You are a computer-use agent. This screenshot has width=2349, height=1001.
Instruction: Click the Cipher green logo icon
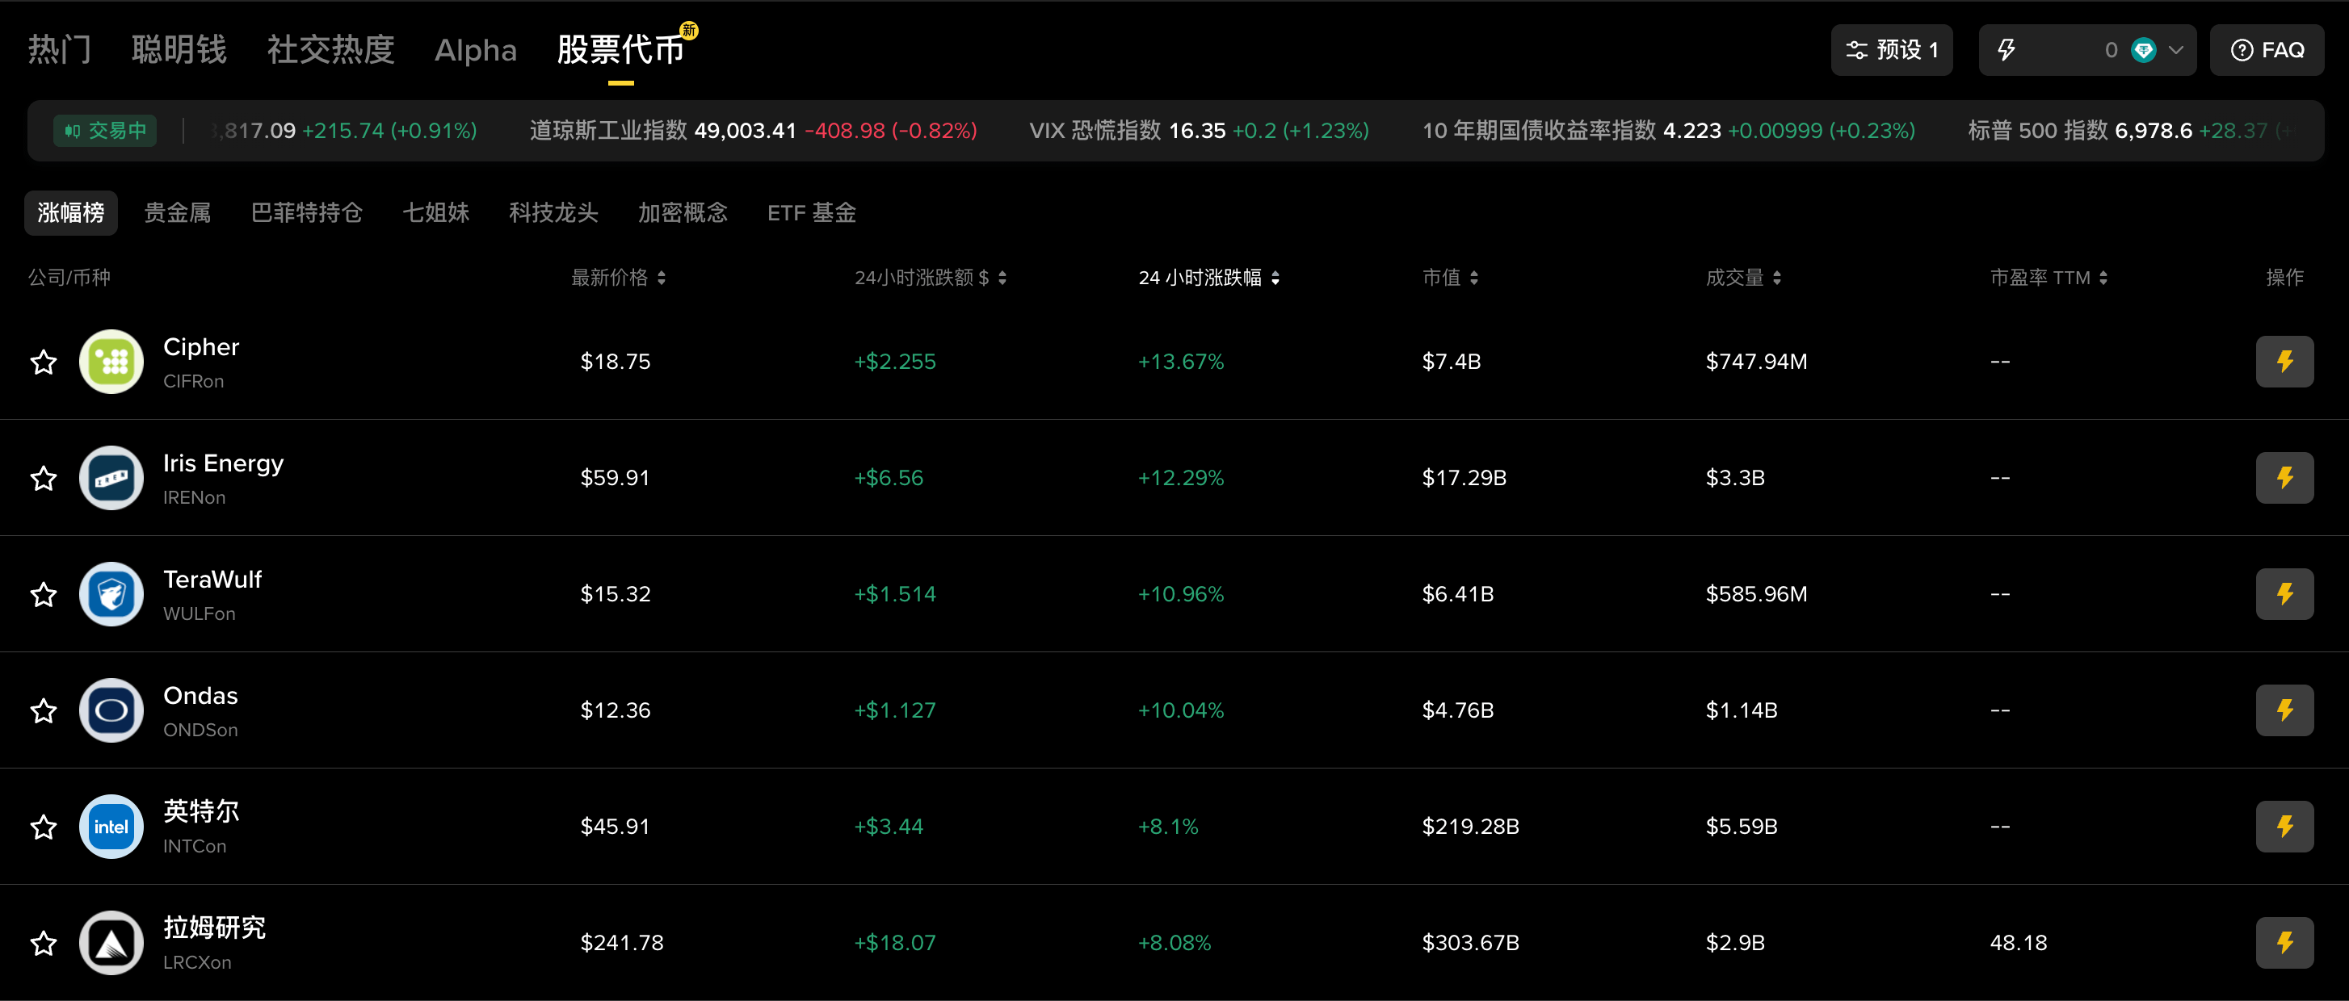[x=111, y=362]
